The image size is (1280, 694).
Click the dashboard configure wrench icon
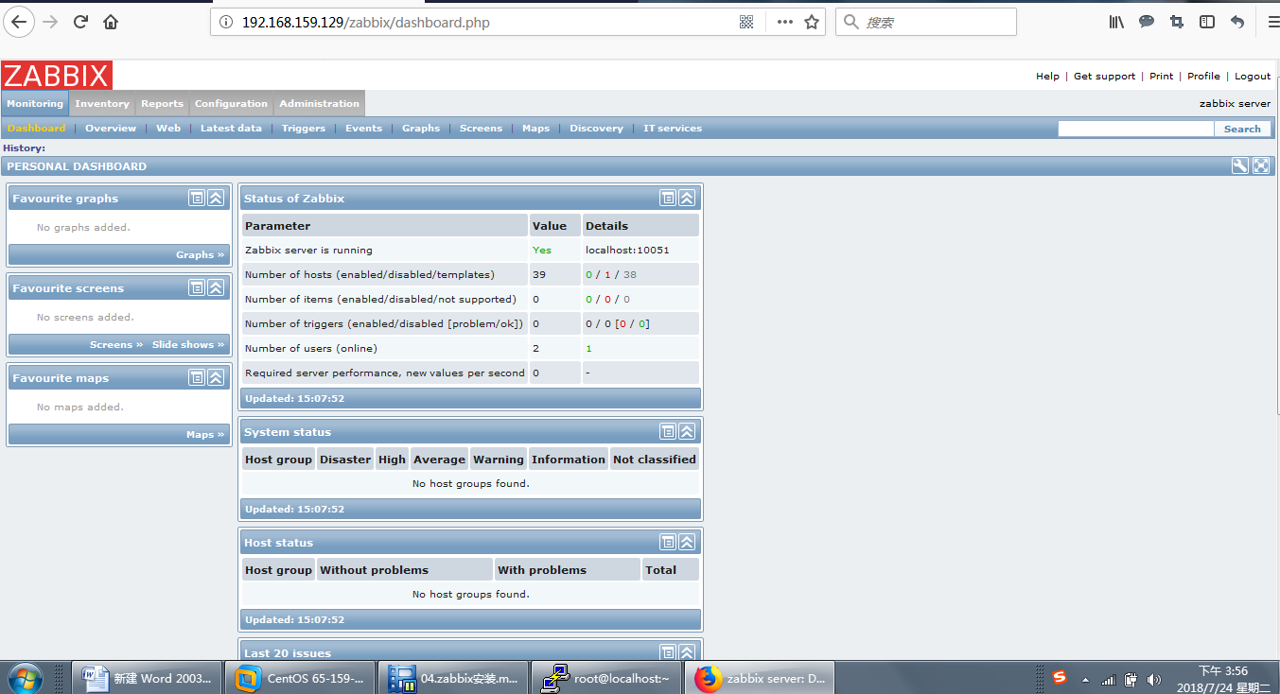[1239, 166]
